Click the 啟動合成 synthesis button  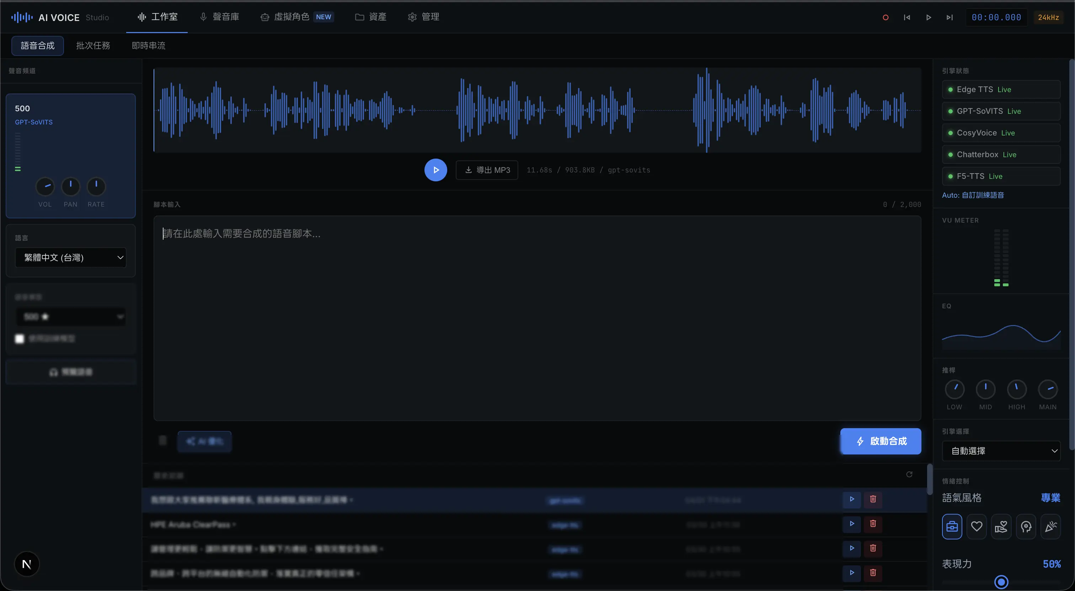point(881,441)
